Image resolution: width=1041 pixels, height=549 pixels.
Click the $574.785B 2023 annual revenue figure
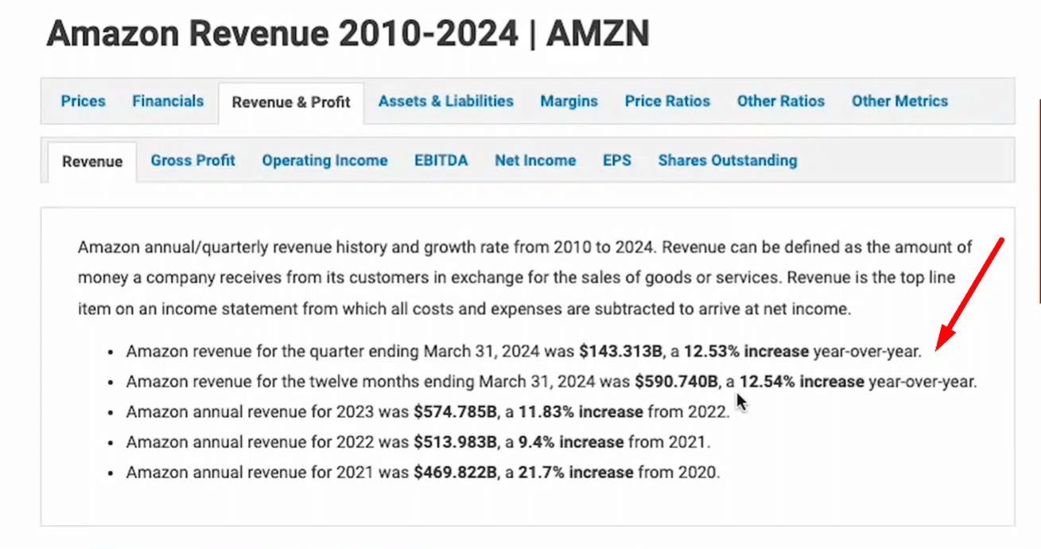point(455,411)
